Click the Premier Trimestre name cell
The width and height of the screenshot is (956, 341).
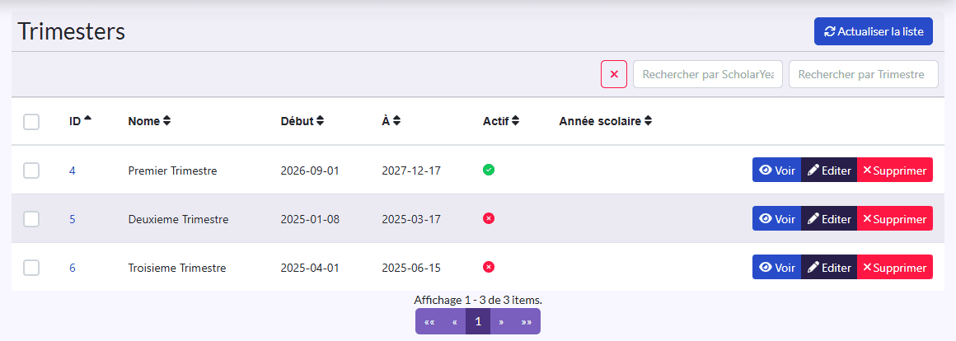coord(172,170)
